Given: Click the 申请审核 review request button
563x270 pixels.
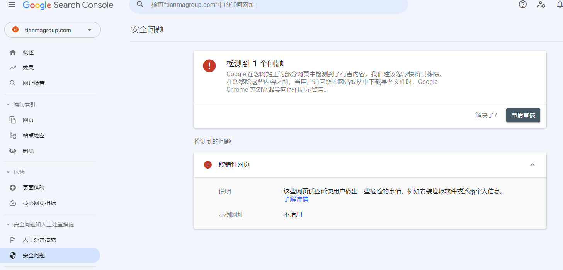Looking at the screenshot, I should 523,115.
